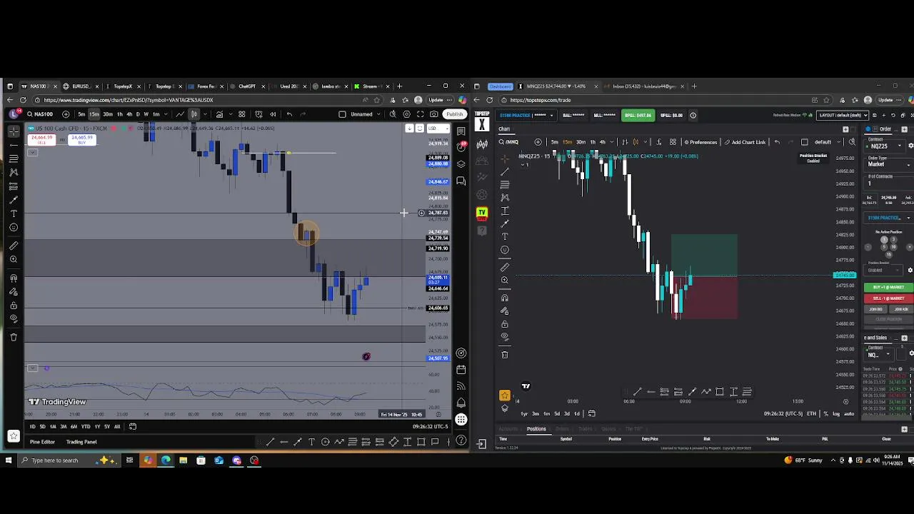Toggle log scale on the TopstepX chart
Viewport: 914px width, 514px height.
click(x=836, y=414)
